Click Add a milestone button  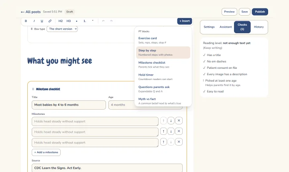[46, 152]
